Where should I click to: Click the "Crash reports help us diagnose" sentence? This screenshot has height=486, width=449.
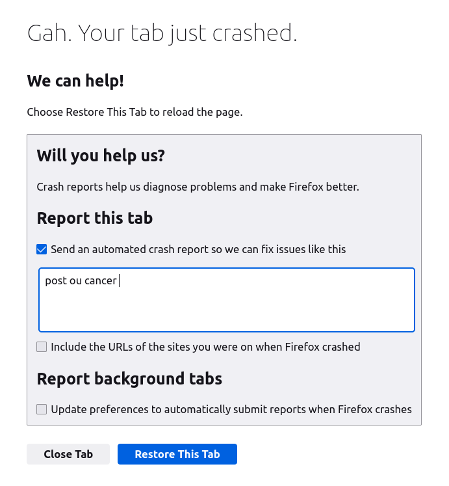(130, 187)
